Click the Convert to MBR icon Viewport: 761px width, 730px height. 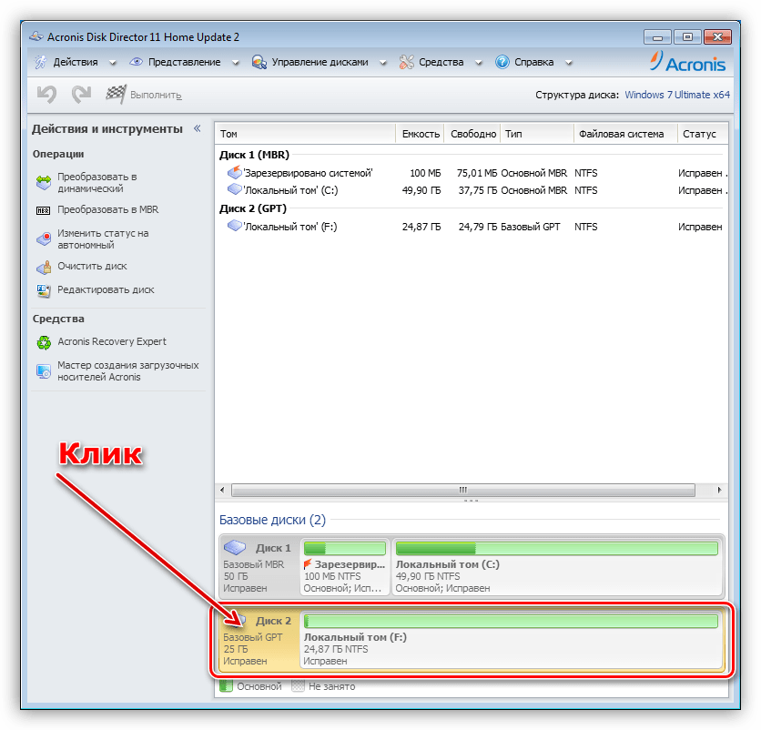point(43,210)
